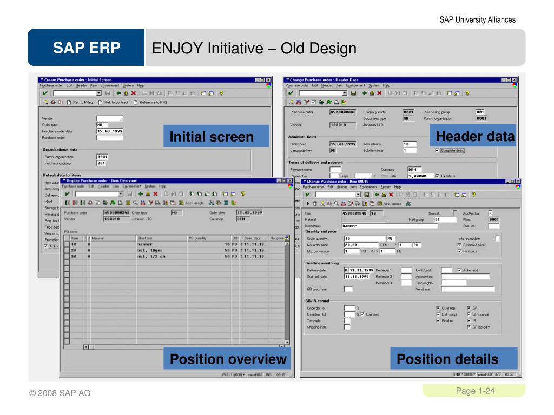The width and height of the screenshot is (554, 415).
Task: Click Description field containing hammer
Action: pos(390,226)
